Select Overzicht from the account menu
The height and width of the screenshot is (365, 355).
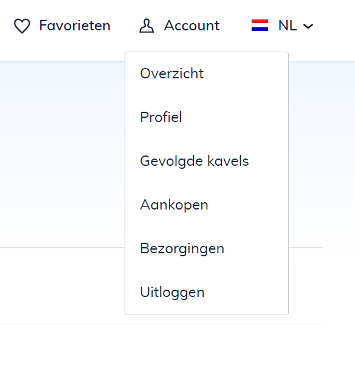point(207,73)
